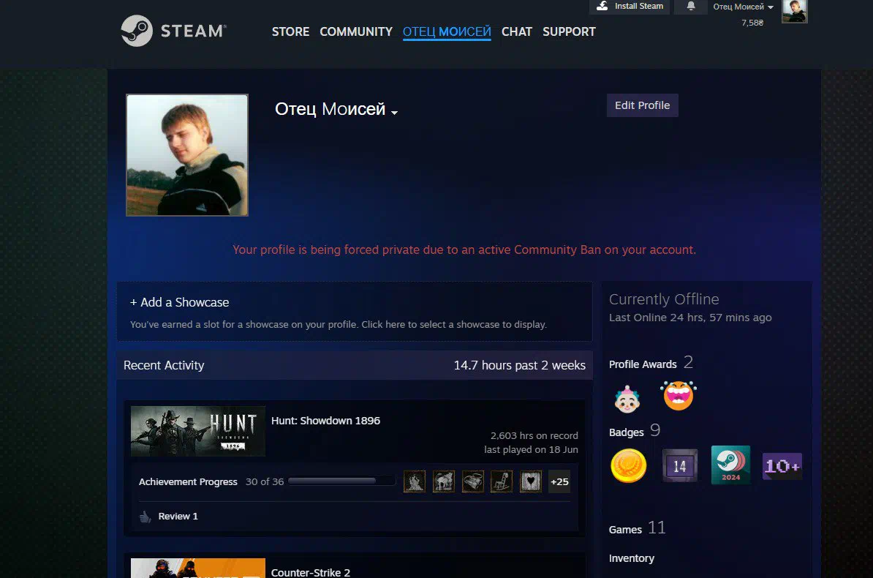
Task: Click the Steam logo icon
Action: 137,31
